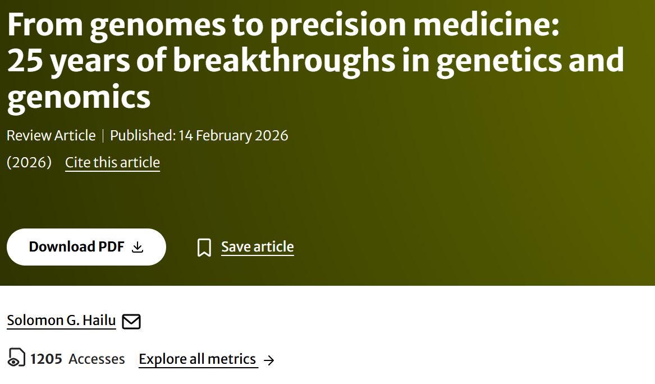Open author Solomon G. Hailu details
This screenshot has height=384, width=655.
tap(61, 321)
